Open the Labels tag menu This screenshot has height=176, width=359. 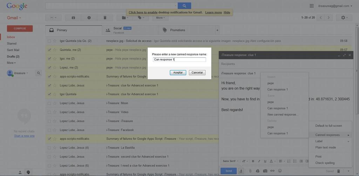[141, 17]
